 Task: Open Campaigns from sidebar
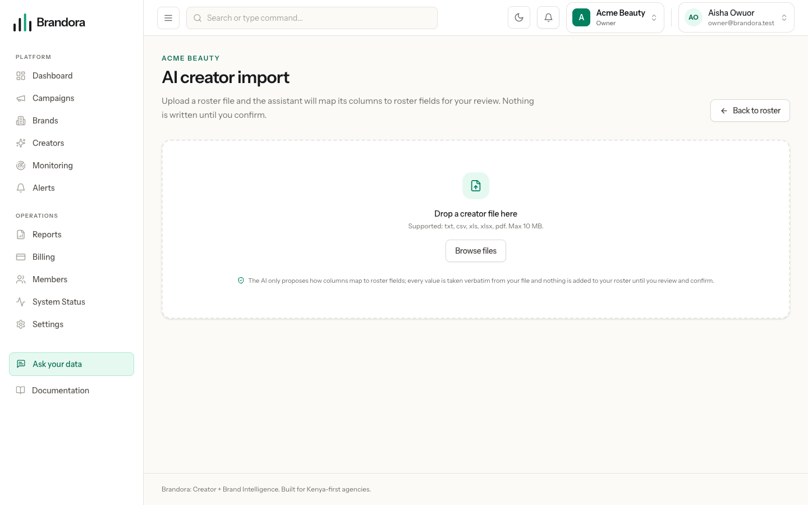click(x=72, y=98)
